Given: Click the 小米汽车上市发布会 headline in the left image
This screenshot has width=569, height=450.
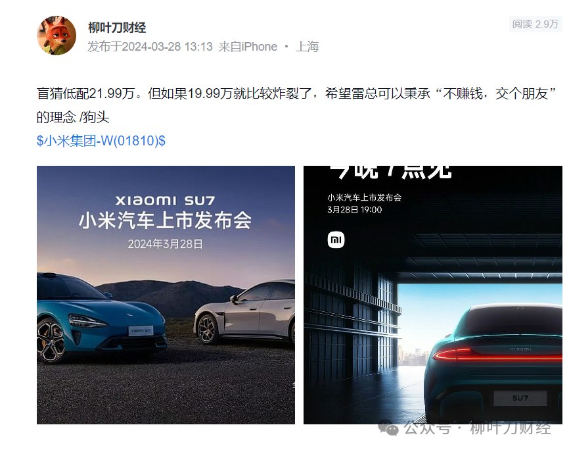Looking at the screenshot, I should [165, 220].
